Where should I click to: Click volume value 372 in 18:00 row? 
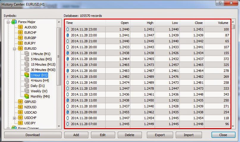pos(226,59)
